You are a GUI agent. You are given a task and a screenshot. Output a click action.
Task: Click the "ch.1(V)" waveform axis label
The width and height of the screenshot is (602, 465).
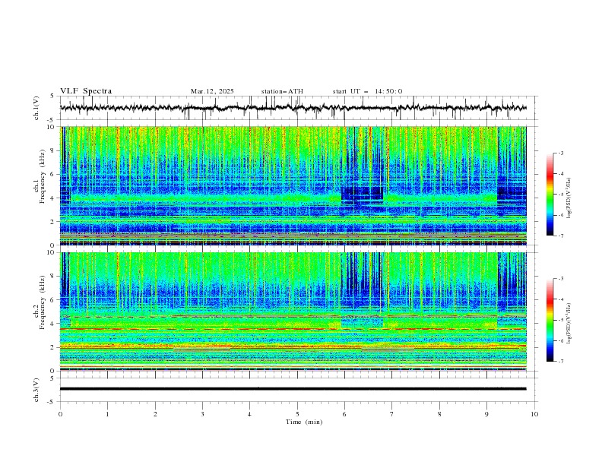36,108
